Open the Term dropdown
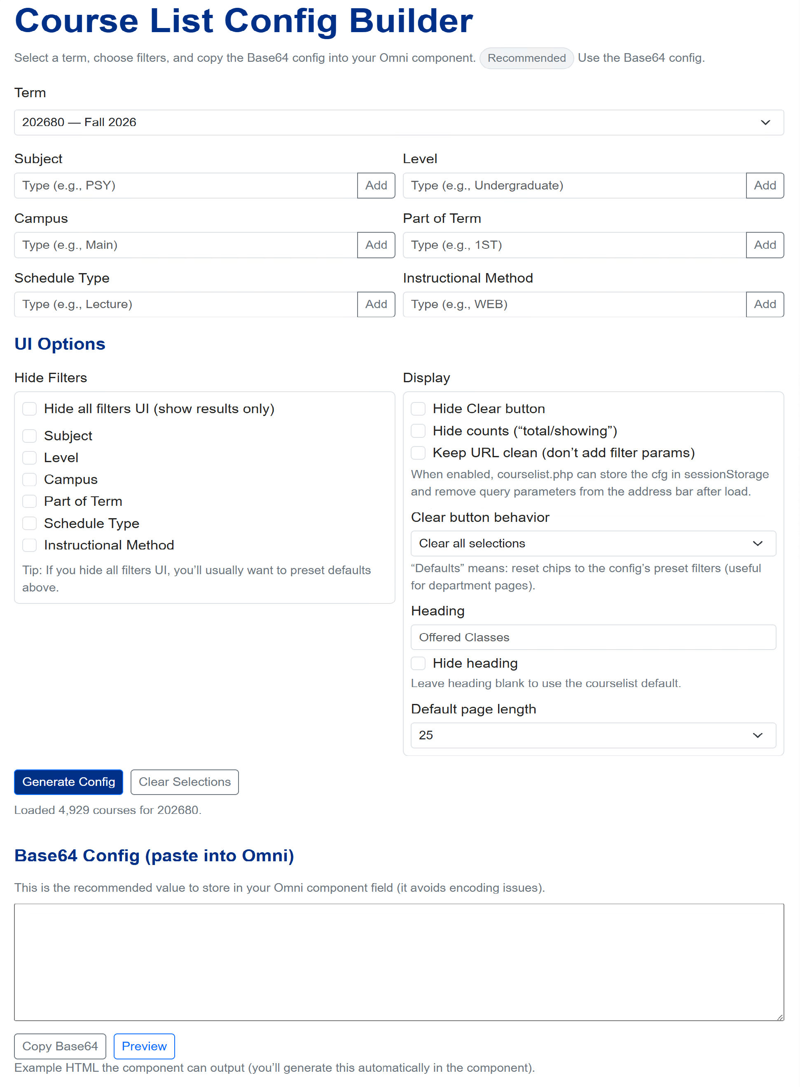The width and height of the screenshot is (800, 1087). coord(400,122)
